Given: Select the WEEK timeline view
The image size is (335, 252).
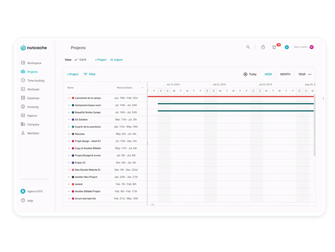Looking at the screenshot, I should tap(268, 74).
